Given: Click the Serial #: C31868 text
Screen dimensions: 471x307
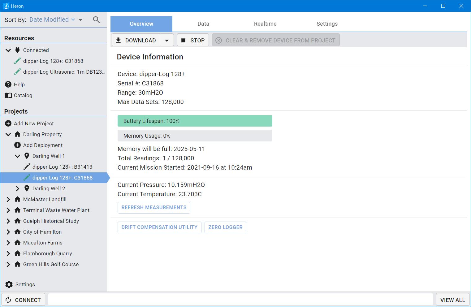Looking at the screenshot, I should (140, 83).
